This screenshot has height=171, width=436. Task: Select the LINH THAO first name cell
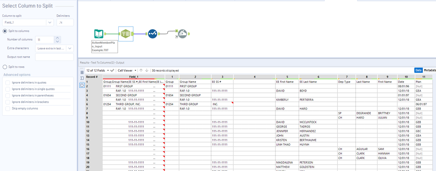click(x=287, y=144)
